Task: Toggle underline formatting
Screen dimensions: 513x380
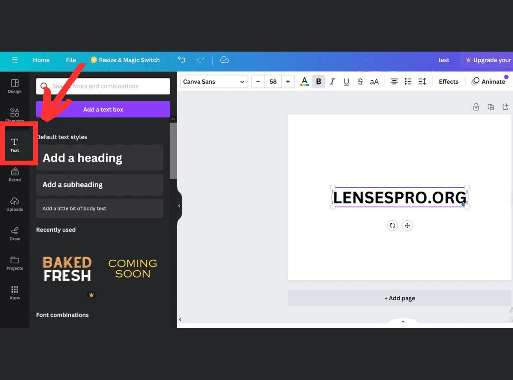Action: (346, 82)
